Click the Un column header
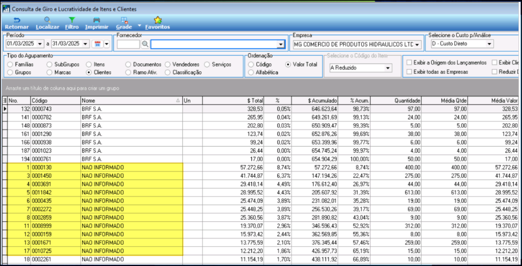Screen dimensions: 522x266 click(x=192, y=101)
